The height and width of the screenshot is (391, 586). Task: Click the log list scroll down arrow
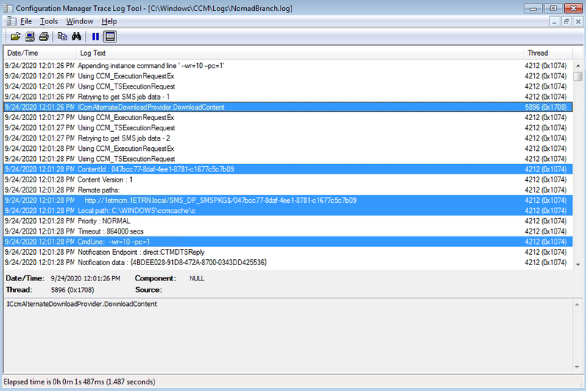pyautogui.click(x=579, y=263)
